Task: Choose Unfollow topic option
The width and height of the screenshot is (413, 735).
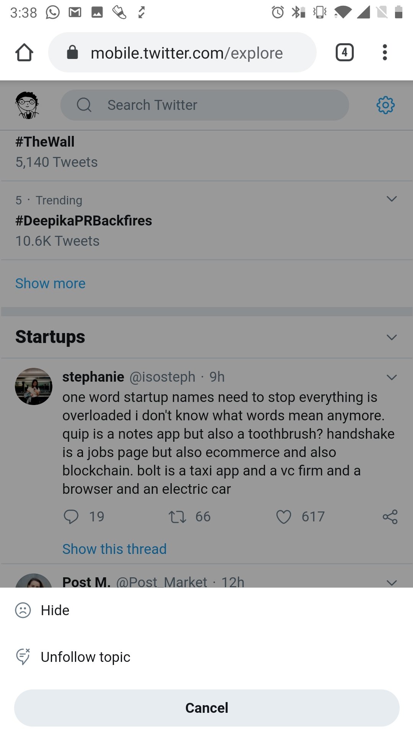Action: [206, 657]
